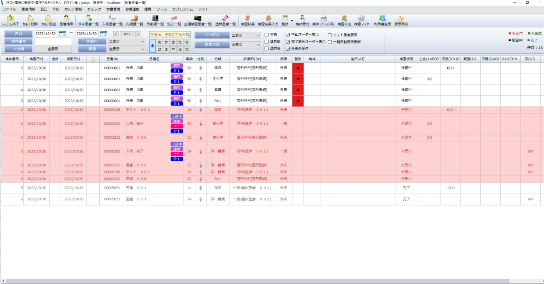Enable the 至急 checkbox
Viewport: 544px width, 284px height.
[267, 35]
